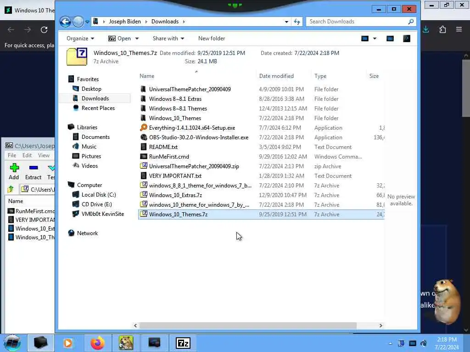Click Open with 7z button
Viewport: 470px width, 352px height.
click(119, 38)
